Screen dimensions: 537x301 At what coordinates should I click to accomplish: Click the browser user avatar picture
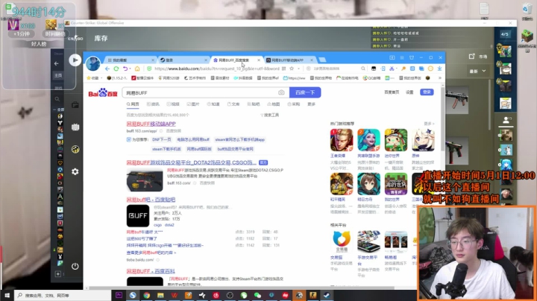tap(92, 63)
